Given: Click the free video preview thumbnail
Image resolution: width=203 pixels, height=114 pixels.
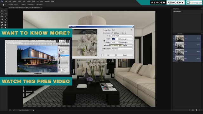Looking at the screenshot, I should [x=37, y=57].
